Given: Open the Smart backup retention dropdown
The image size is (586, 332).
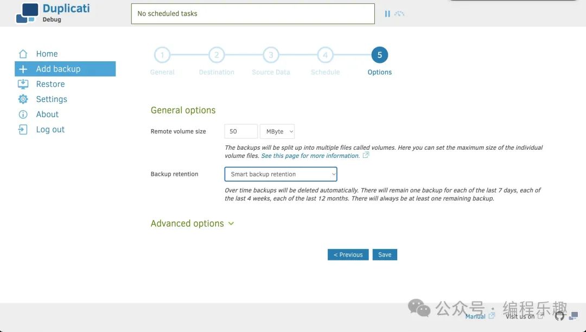Looking at the screenshot, I should (x=281, y=174).
